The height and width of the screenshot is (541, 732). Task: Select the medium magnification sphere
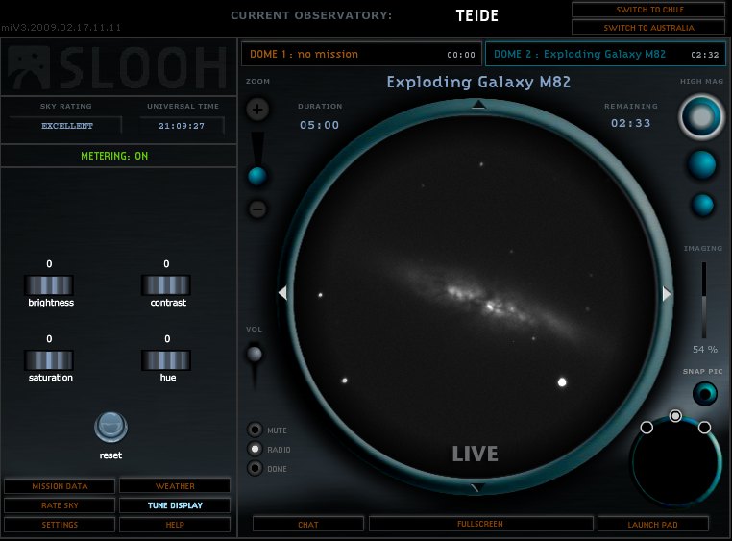pos(701,164)
